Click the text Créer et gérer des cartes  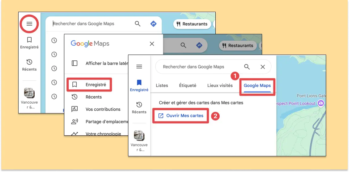(x=201, y=103)
